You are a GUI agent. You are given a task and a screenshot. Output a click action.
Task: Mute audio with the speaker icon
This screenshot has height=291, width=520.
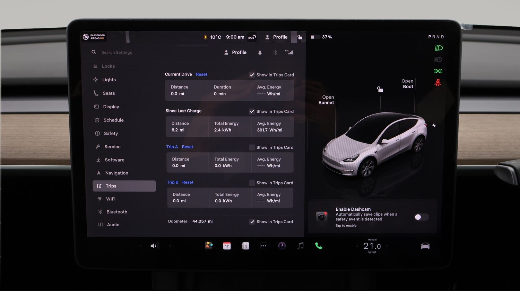click(x=154, y=246)
